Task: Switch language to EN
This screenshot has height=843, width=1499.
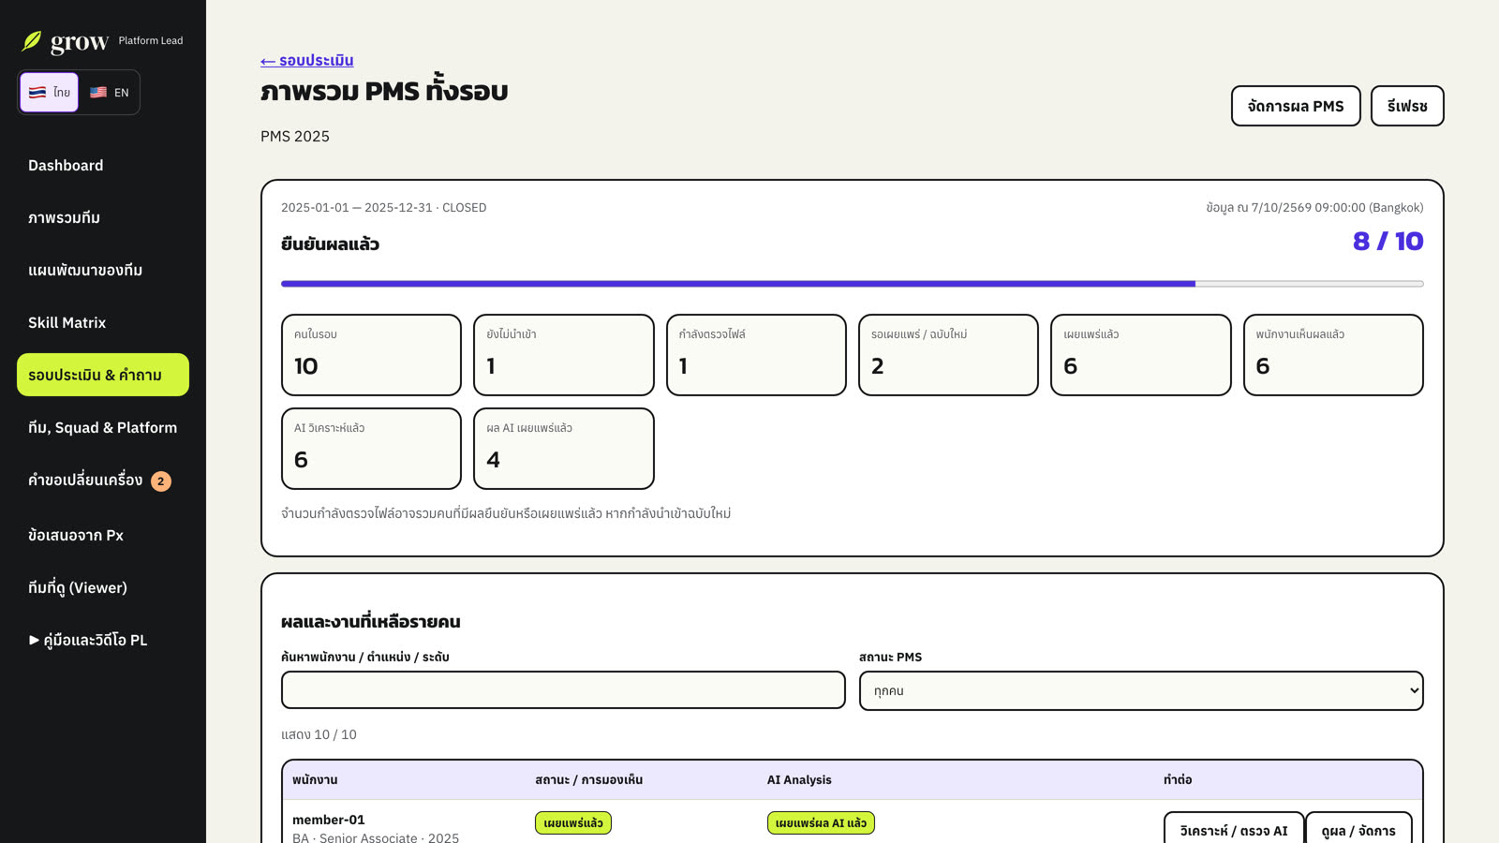Action: point(109,93)
